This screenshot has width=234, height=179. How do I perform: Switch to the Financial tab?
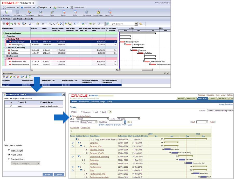point(222,98)
